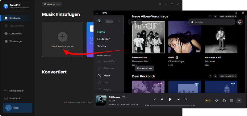Select Videos in TIDAL main navigation
Screen dimensions: 247x116
(x=102, y=46)
